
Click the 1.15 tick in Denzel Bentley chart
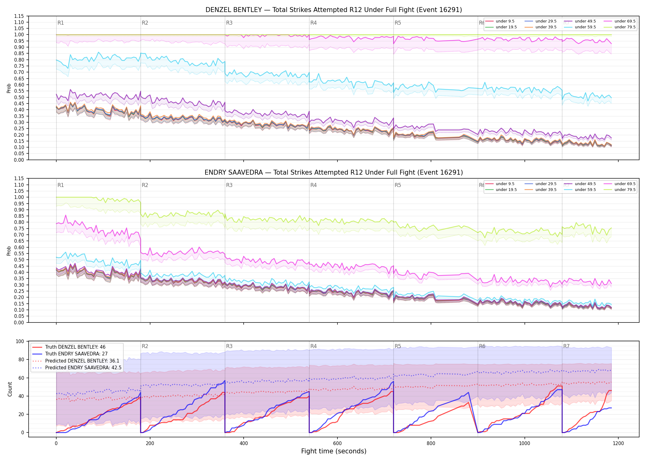(19, 16)
